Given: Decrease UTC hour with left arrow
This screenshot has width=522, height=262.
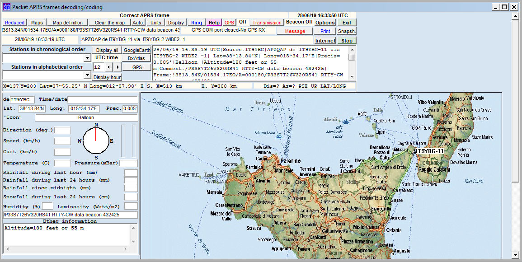Looking at the screenshot, I should 109,67.
